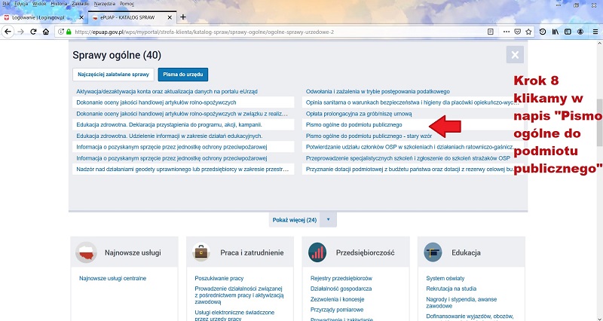Click the Firefox account avatar icon

tap(581, 32)
